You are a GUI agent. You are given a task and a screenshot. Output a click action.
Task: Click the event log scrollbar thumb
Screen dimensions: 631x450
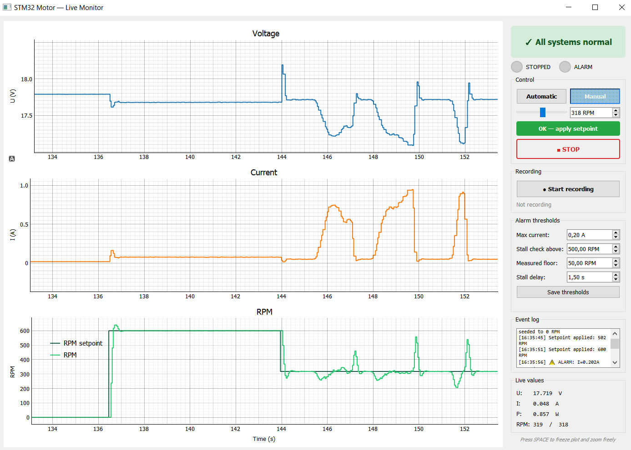pos(615,343)
